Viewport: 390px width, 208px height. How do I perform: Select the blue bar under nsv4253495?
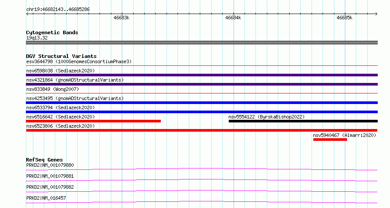tap(202, 103)
